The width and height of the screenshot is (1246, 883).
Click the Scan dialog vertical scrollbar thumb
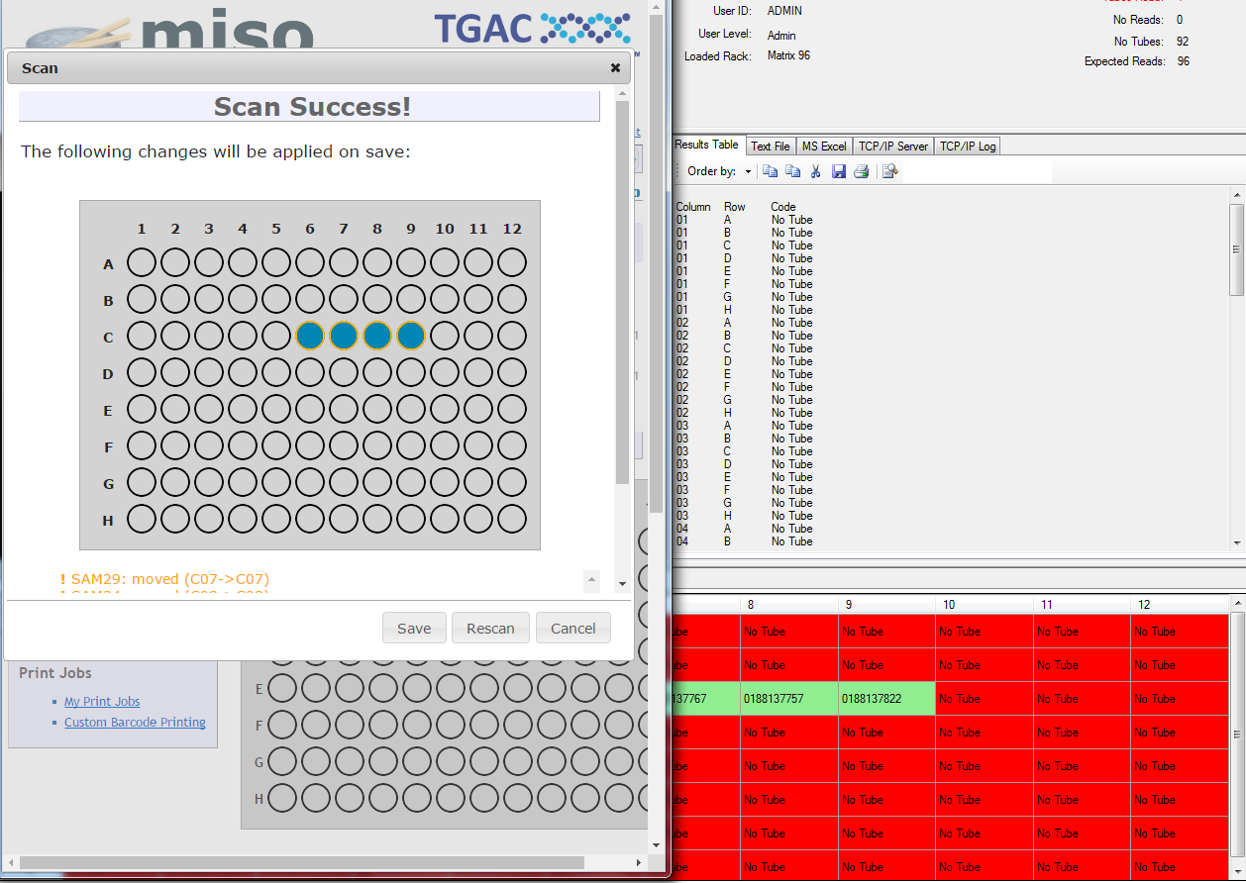pos(622,292)
